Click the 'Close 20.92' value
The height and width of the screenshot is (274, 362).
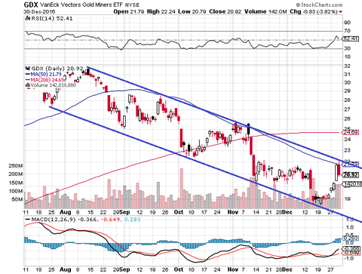(225, 11)
